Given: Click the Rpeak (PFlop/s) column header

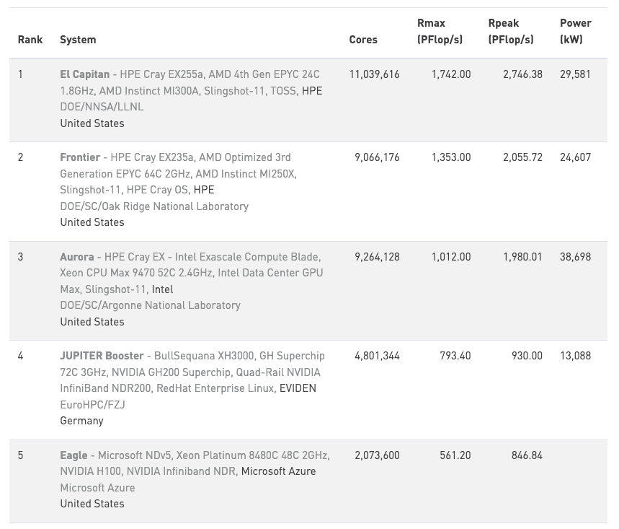Looking at the screenshot, I should tap(511, 32).
